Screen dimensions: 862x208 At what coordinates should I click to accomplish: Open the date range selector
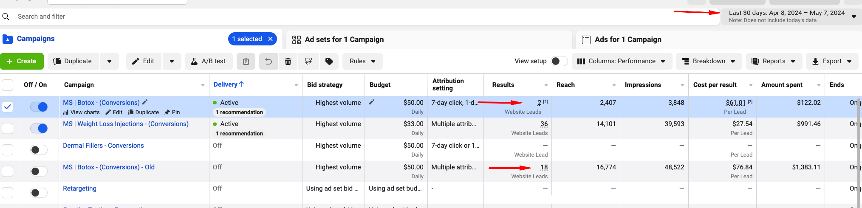coord(791,16)
